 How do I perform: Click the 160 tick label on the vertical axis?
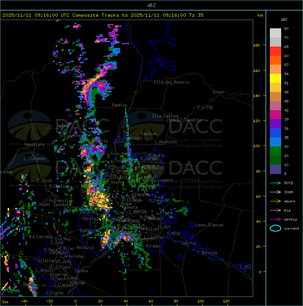(x=256, y=71)
